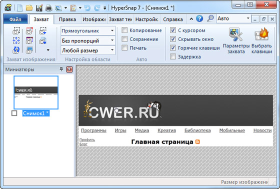Start region capture with dashed camera icon

(x=16, y=31)
